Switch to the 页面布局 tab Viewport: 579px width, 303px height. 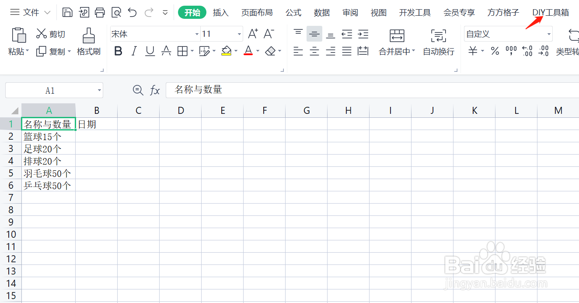[x=257, y=13]
